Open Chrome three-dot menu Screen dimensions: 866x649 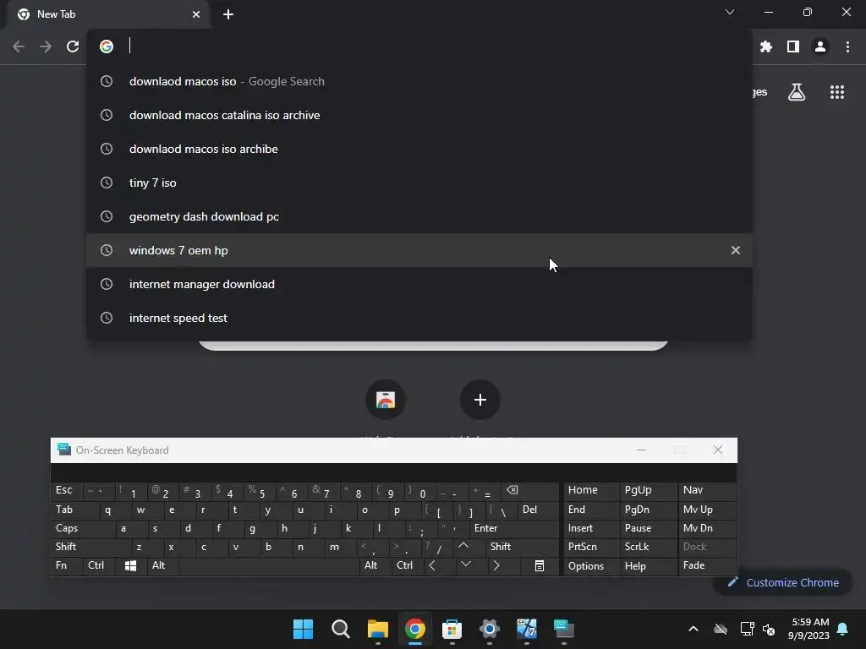[x=847, y=47]
